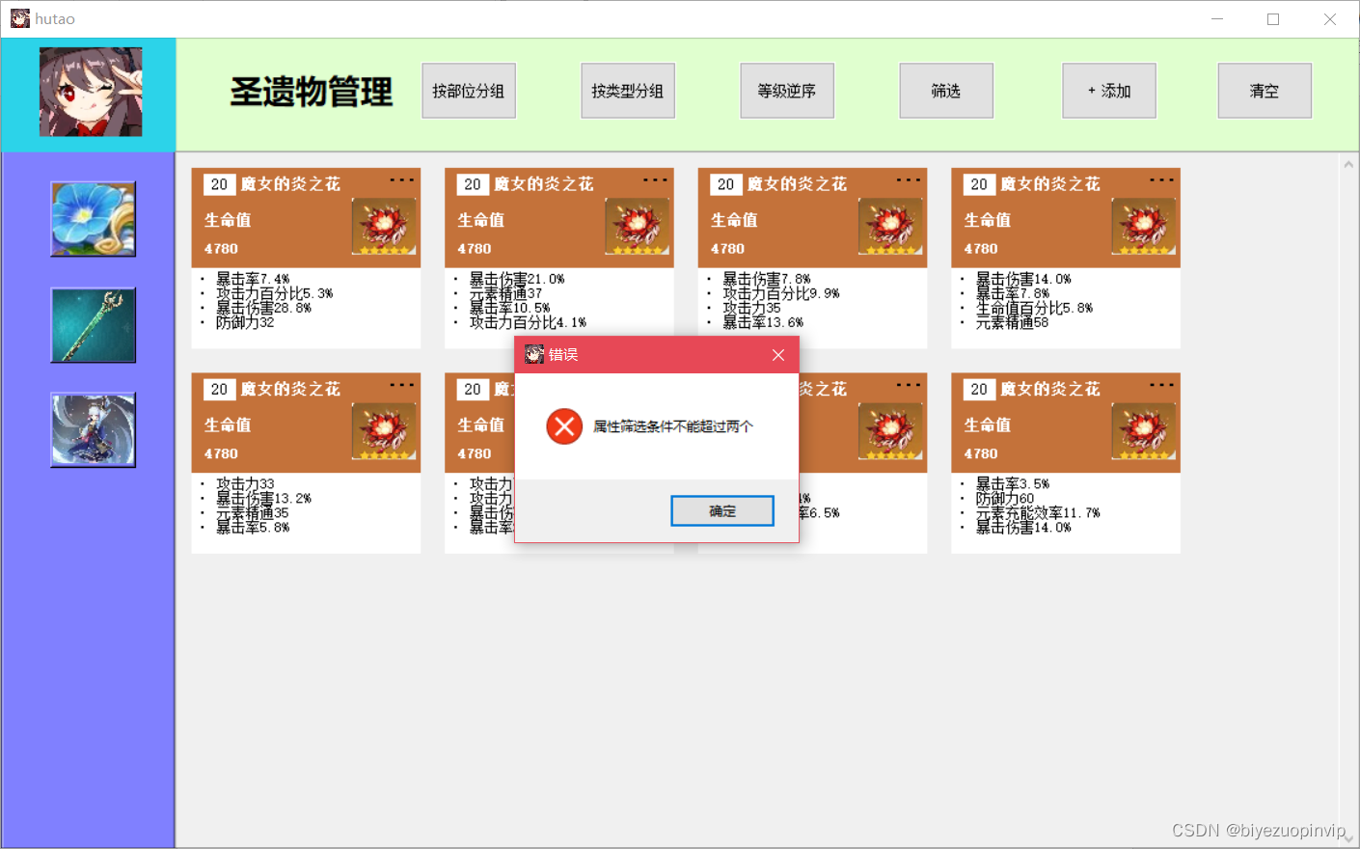Open three-dot menu on card with 暴击率7.4%
Screen dimensions: 1360x849
402,180
